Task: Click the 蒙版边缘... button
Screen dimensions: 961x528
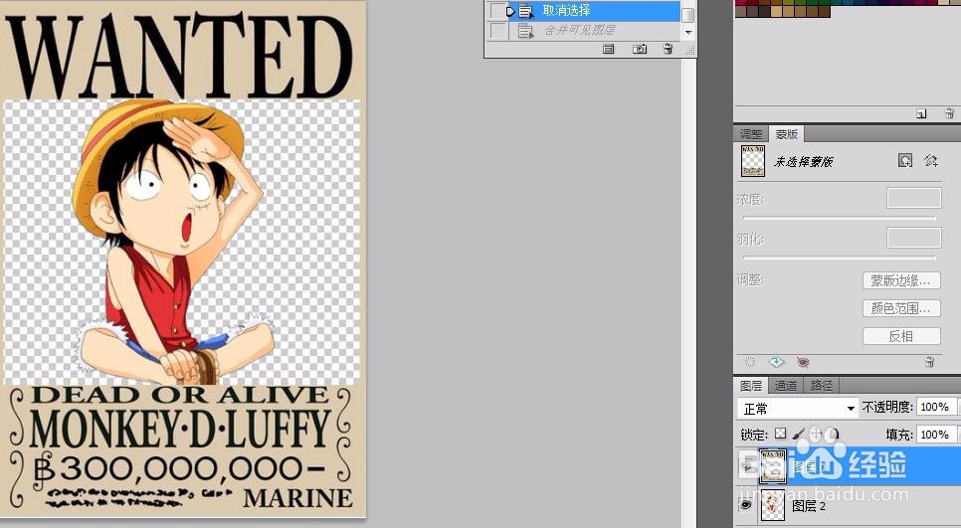Action: (x=901, y=280)
